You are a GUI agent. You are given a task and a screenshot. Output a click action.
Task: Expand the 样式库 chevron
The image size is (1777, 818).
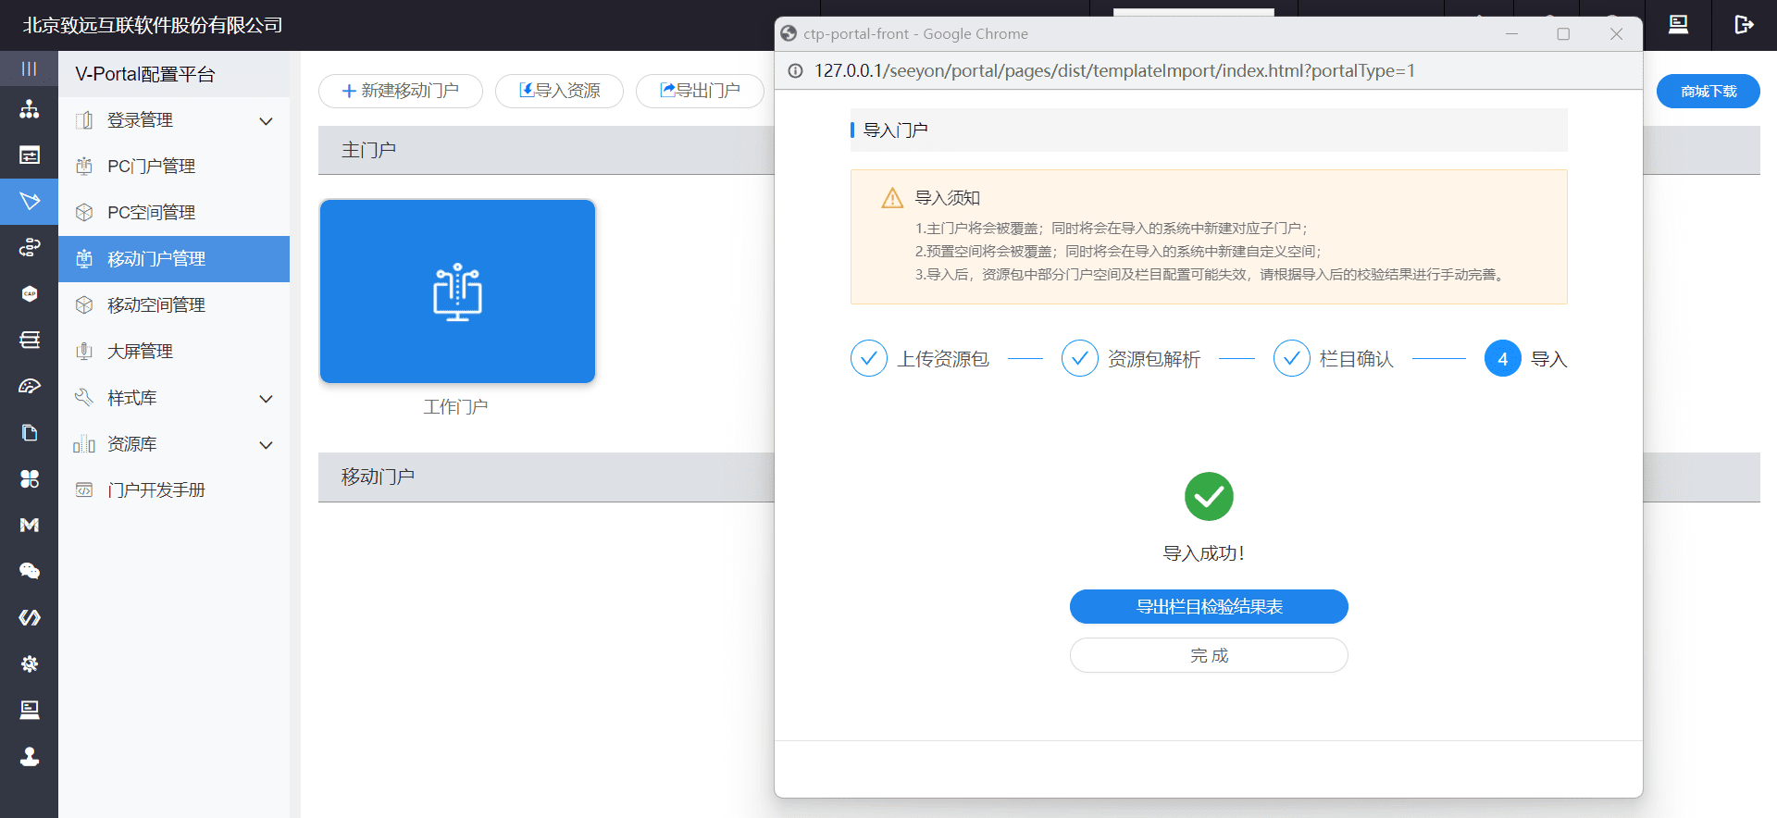267,399
